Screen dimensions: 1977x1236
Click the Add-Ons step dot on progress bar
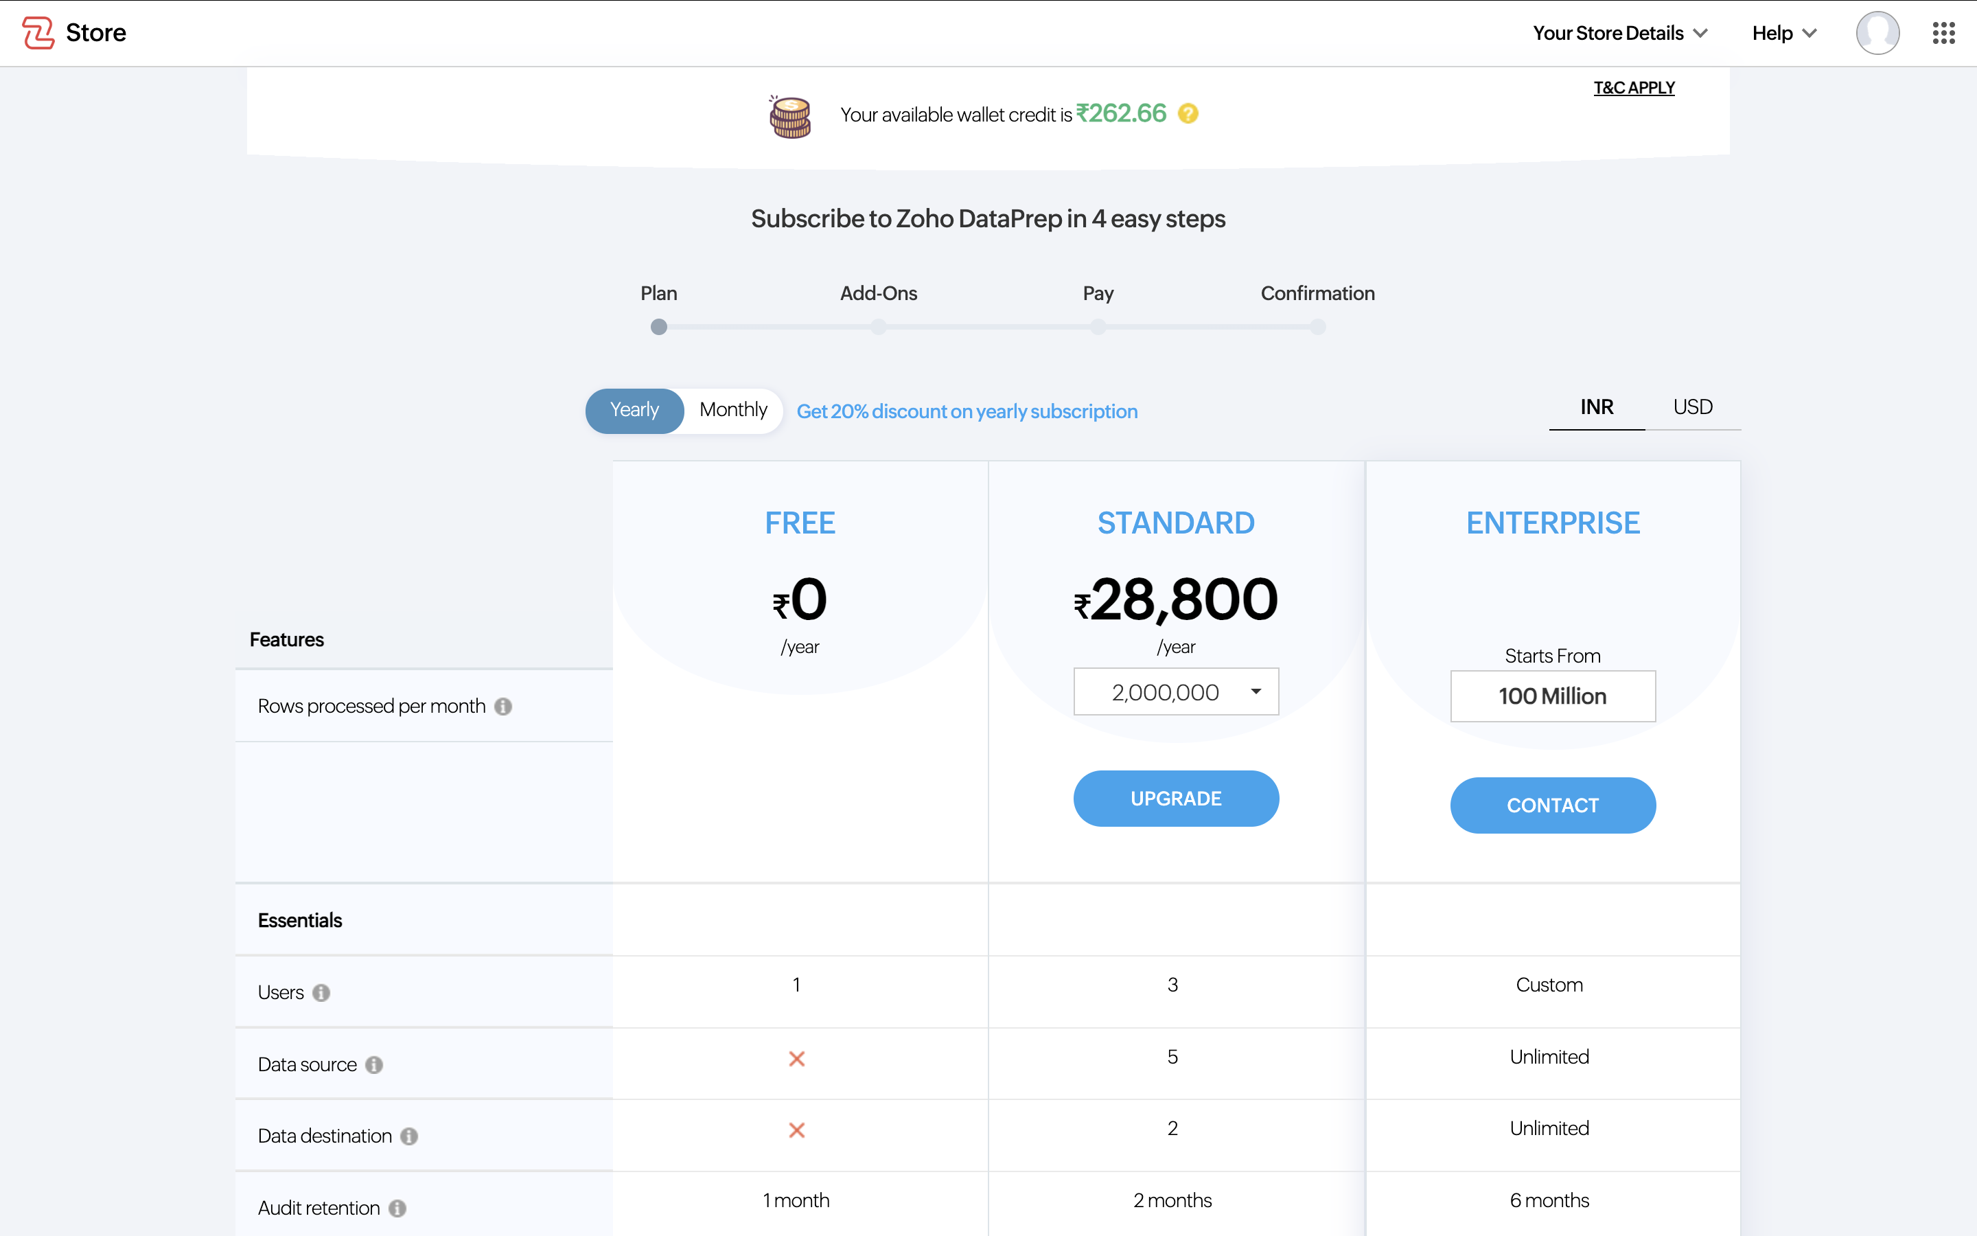(878, 327)
